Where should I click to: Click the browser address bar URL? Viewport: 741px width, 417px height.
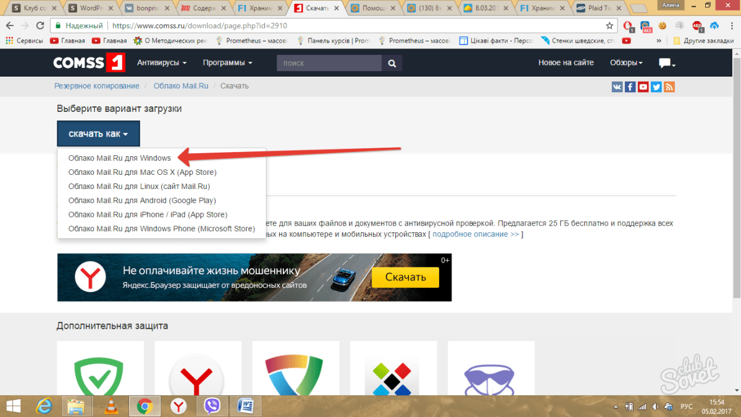(199, 26)
